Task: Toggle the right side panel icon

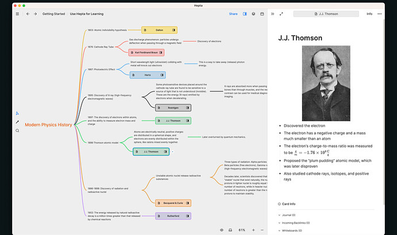Action: [245, 14]
